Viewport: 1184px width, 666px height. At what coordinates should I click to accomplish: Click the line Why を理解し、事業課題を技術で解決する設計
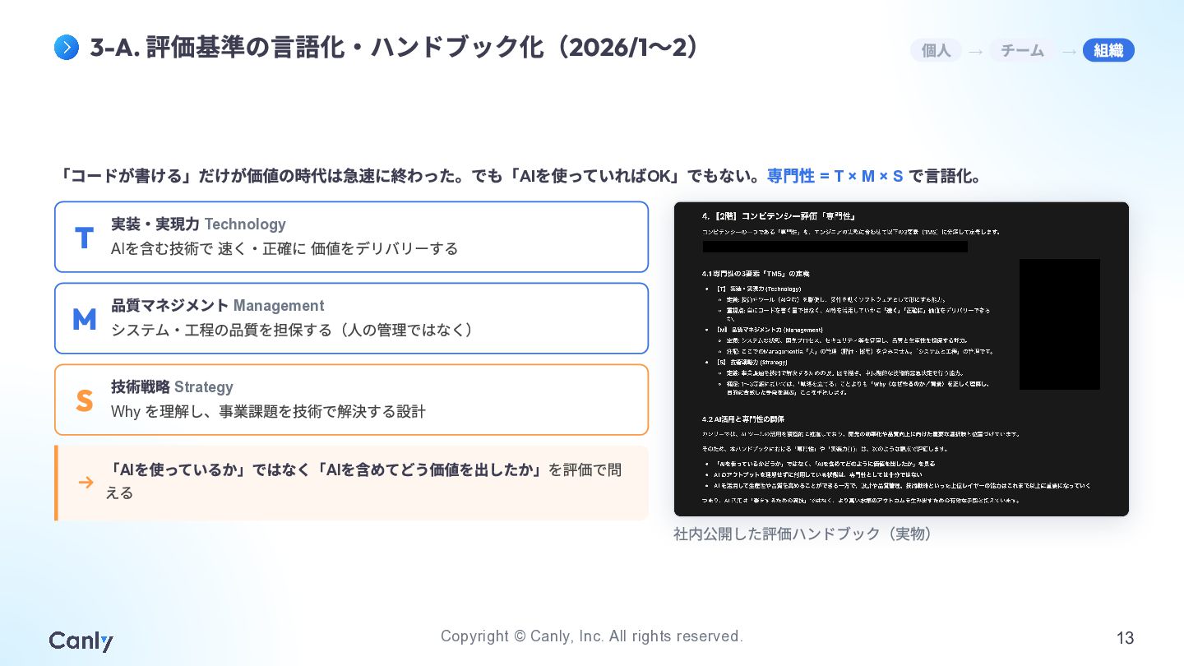(x=268, y=411)
